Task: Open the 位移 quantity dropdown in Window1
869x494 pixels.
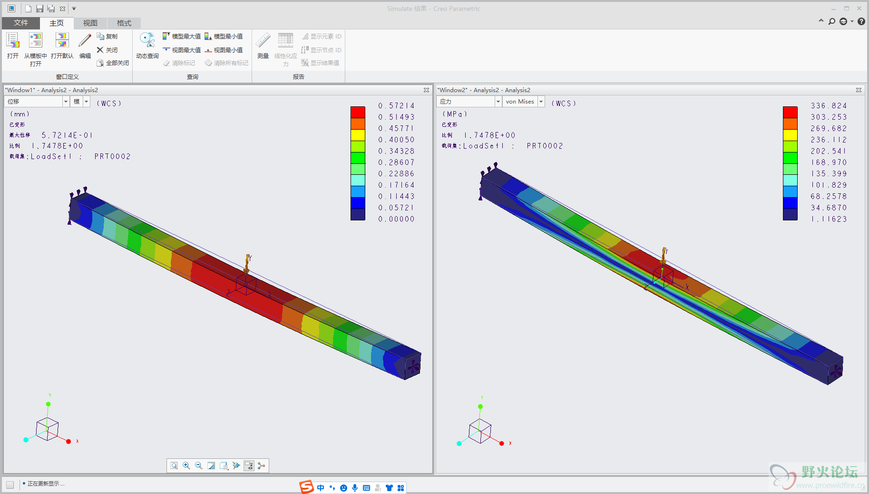Action: pos(37,102)
